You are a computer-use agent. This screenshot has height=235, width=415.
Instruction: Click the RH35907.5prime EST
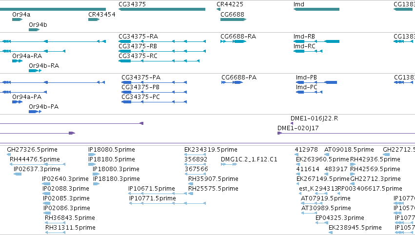[x=191, y=184]
